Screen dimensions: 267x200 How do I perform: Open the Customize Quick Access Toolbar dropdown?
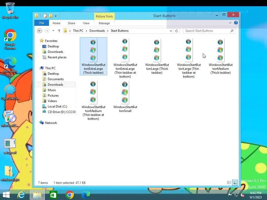56,16
